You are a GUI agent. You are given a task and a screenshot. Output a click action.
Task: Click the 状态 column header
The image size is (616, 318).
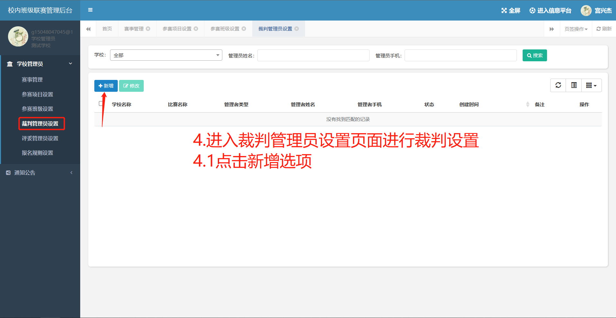tap(429, 104)
